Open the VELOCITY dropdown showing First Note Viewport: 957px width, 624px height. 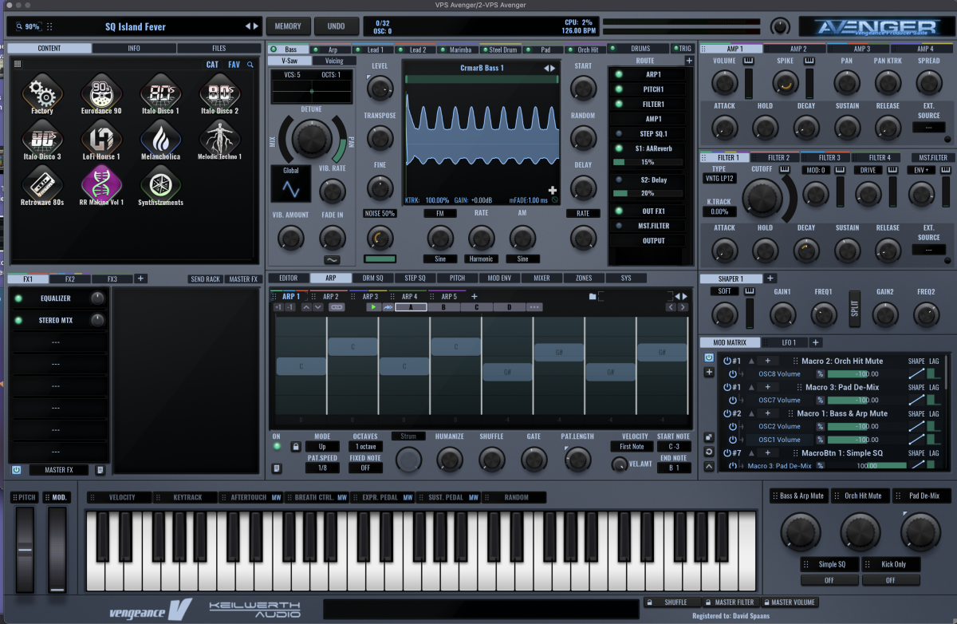point(632,447)
